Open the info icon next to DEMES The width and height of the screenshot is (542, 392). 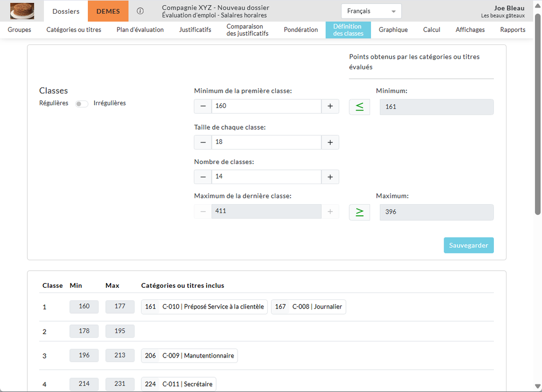[x=140, y=11]
